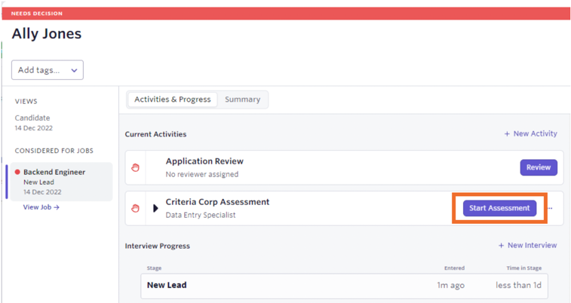Click the Data Entry Specialist text
Image resolution: width=571 pixels, height=303 pixels.
click(x=201, y=215)
